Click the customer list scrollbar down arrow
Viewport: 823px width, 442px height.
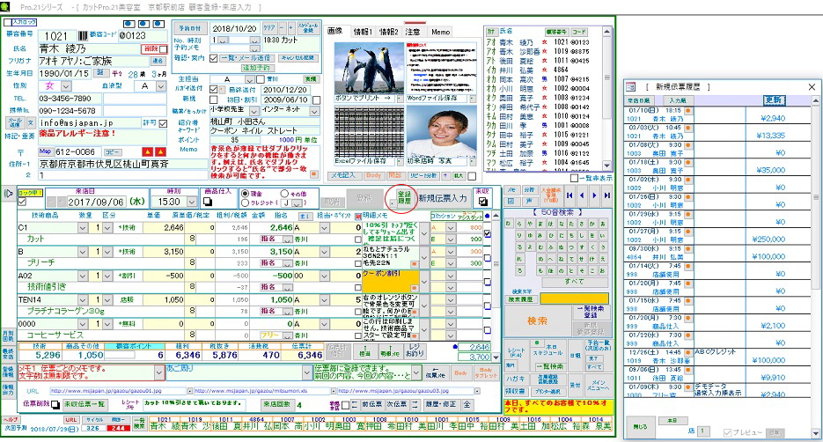[607, 165]
